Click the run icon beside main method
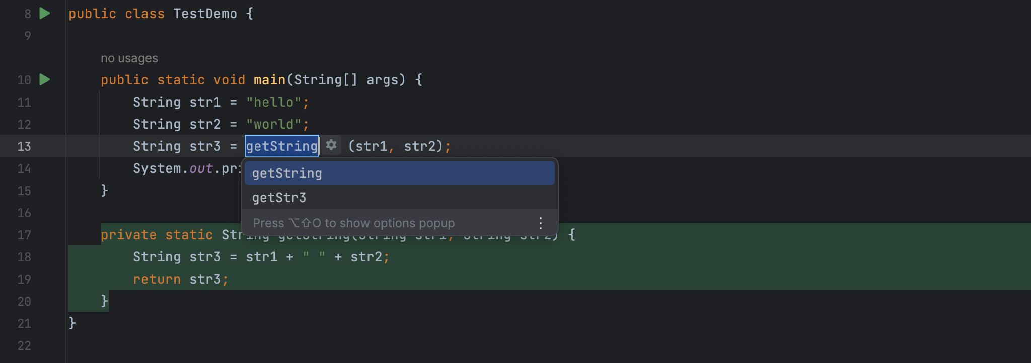The width and height of the screenshot is (1031, 363). [x=45, y=79]
